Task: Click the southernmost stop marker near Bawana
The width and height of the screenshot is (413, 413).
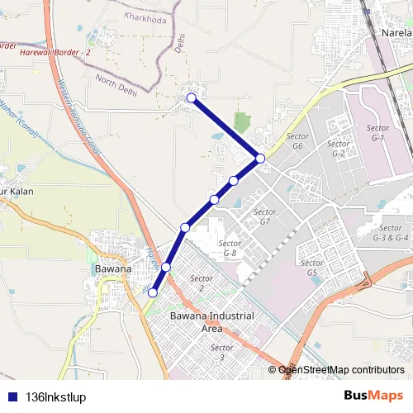Action: pos(153,292)
